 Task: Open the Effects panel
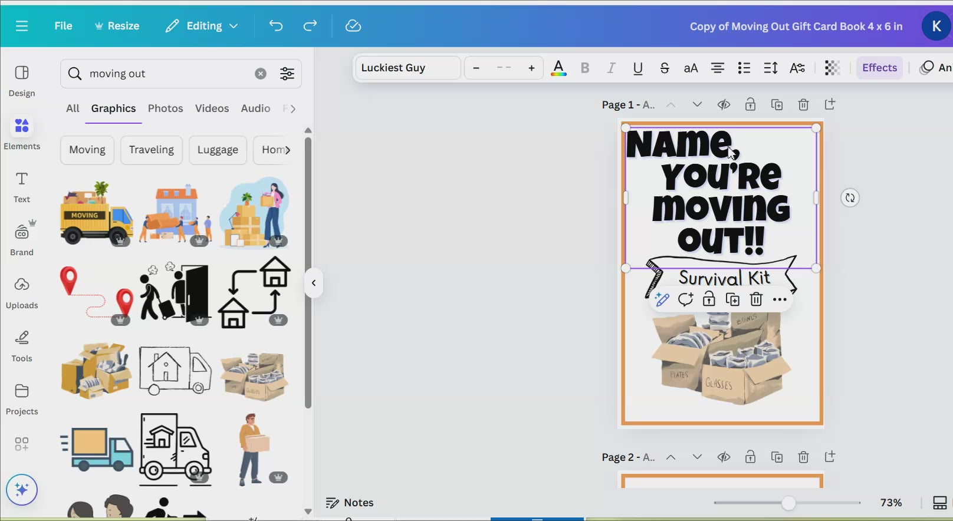(879, 68)
